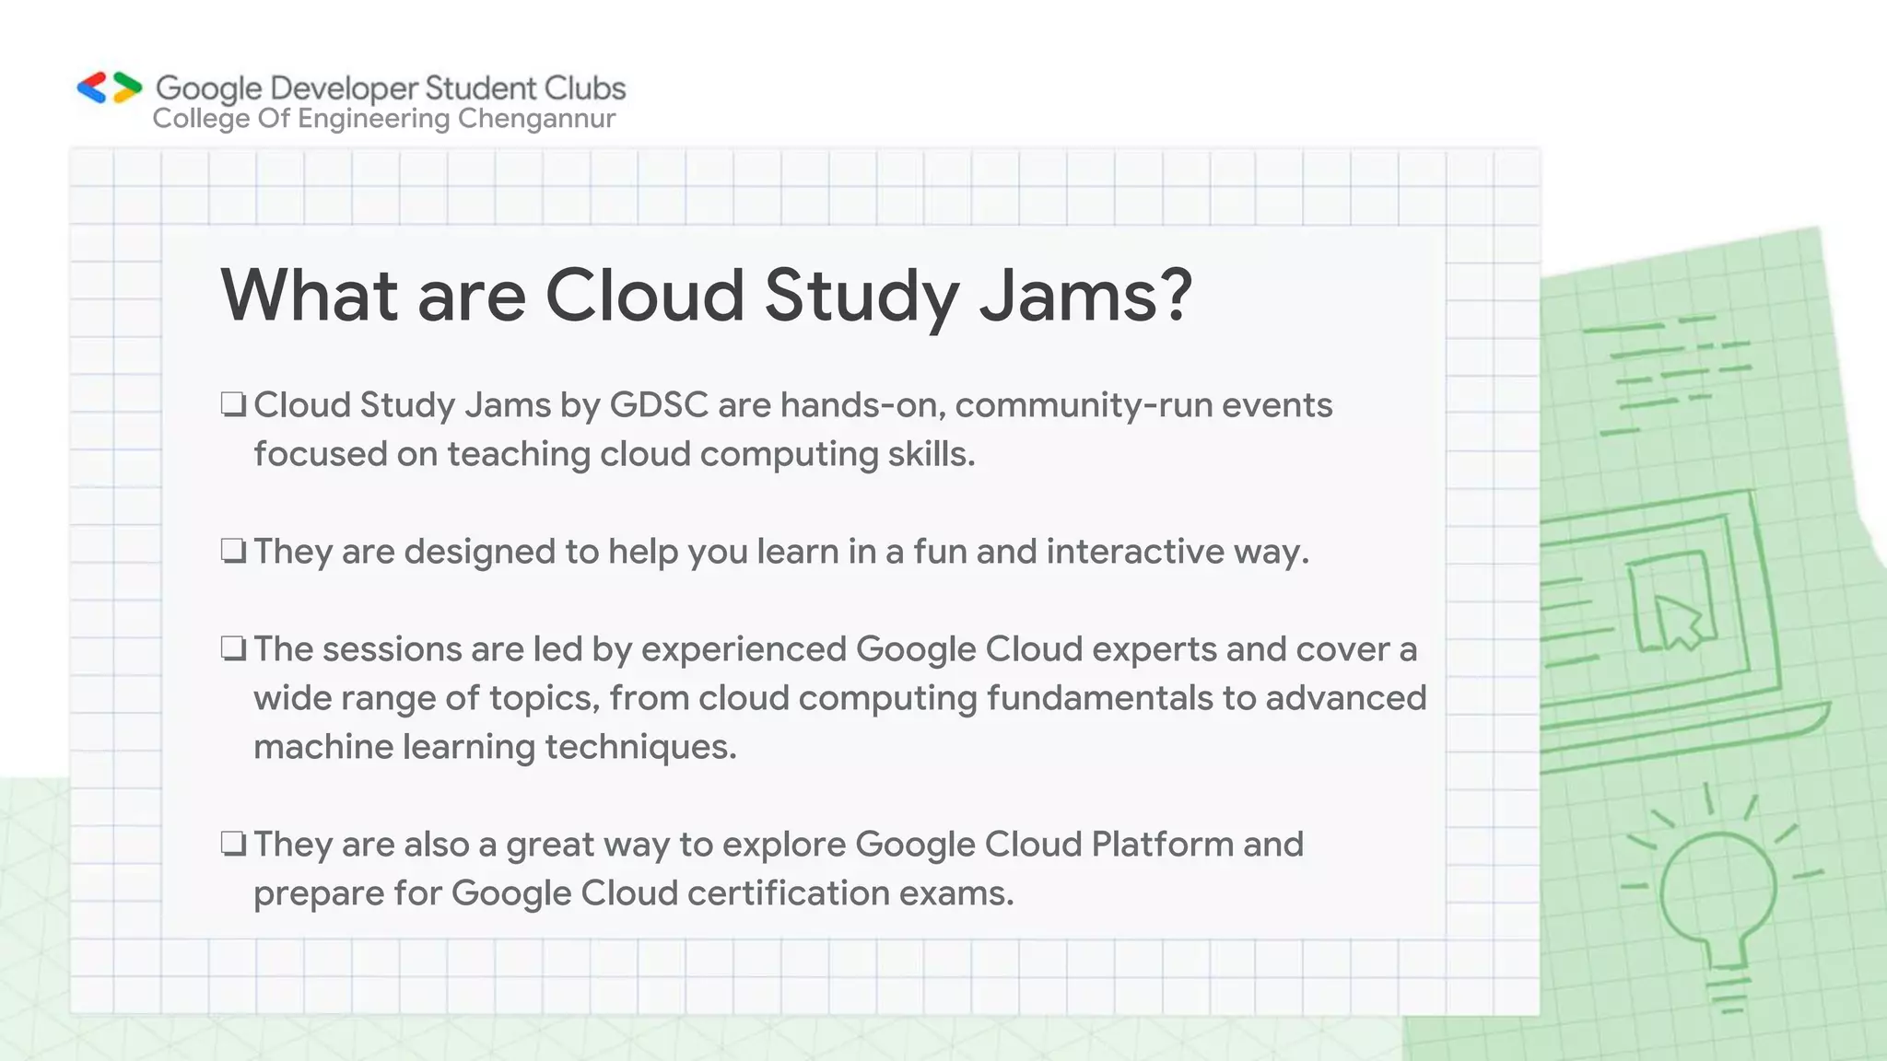Screen dimensions: 1887x1061
Task: Click the line 'prepare for Google Cloud certification exams.'
Action: [x=634, y=893]
